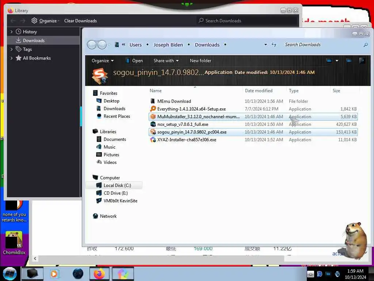Click New folder in toolbar
The width and height of the screenshot is (374, 281).
(201, 61)
